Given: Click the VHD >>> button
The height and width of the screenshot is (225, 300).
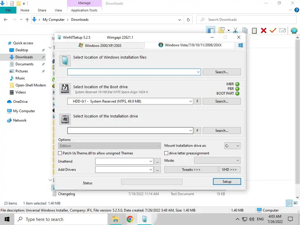Looking at the screenshot, I should (229, 170).
